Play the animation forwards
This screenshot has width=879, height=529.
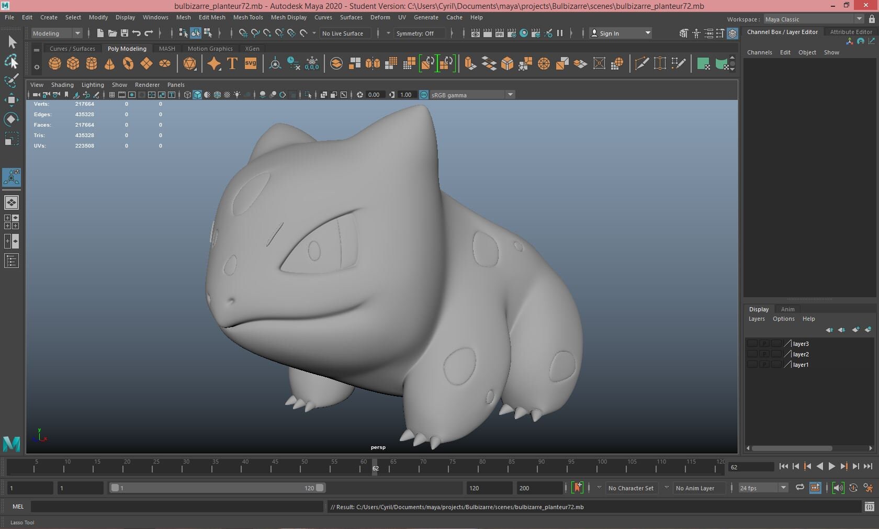tap(832, 466)
